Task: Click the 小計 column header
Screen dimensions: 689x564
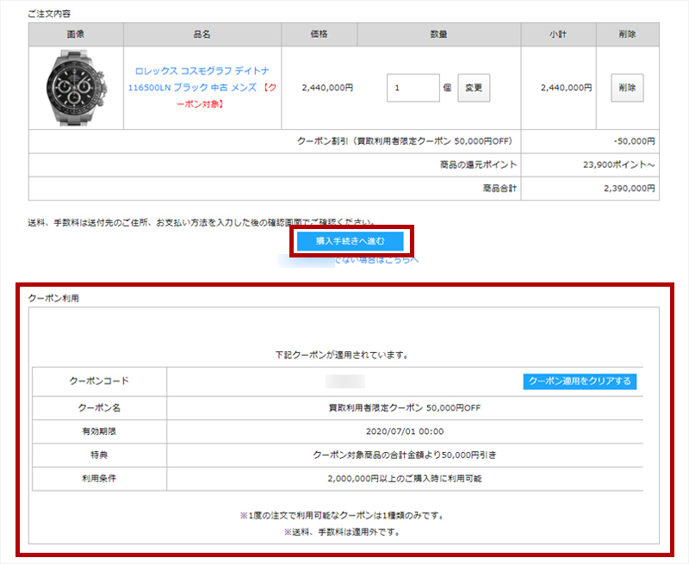Action: [x=558, y=34]
